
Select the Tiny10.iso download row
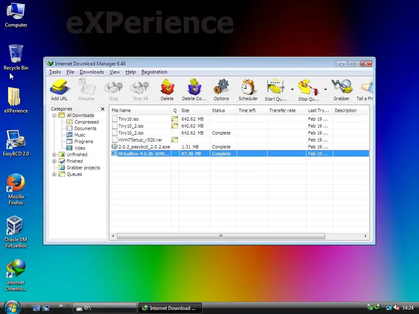pos(239,119)
